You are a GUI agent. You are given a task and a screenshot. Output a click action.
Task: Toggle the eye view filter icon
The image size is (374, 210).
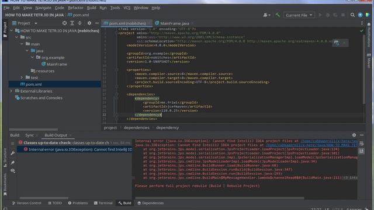coord(13,171)
